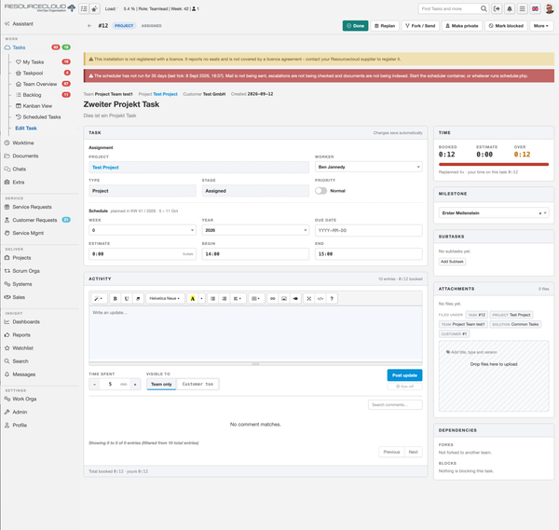559x530 pixels.
Task: Insert an ordered list
Action: 225,298
